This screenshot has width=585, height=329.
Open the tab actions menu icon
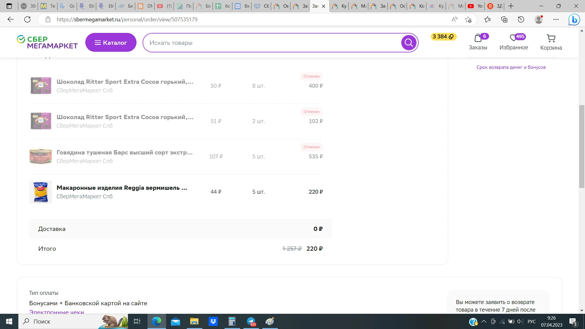pos(9,6)
